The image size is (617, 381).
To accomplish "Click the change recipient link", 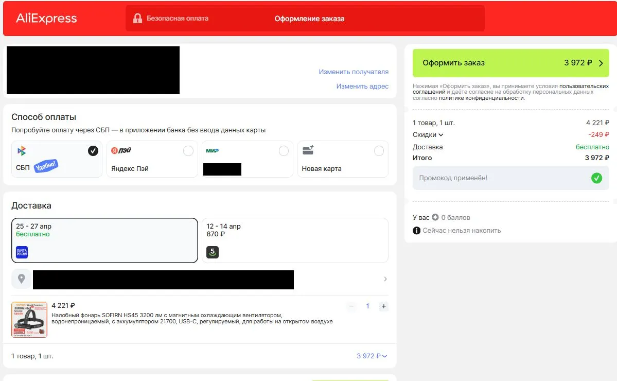I will [x=354, y=72].
